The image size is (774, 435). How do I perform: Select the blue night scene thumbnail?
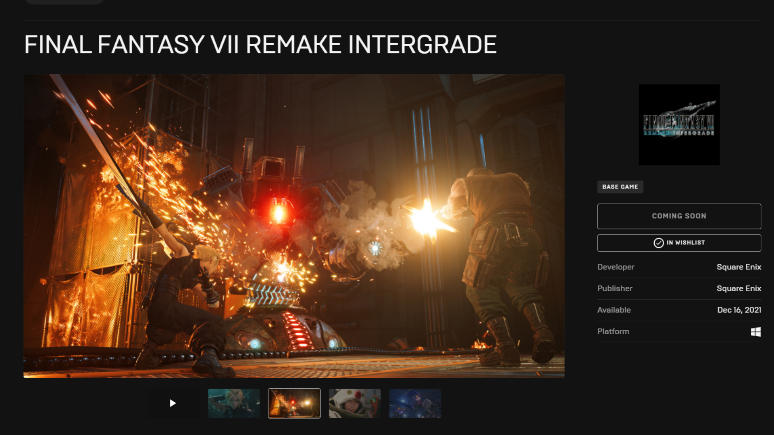click(x=415, y=403)
